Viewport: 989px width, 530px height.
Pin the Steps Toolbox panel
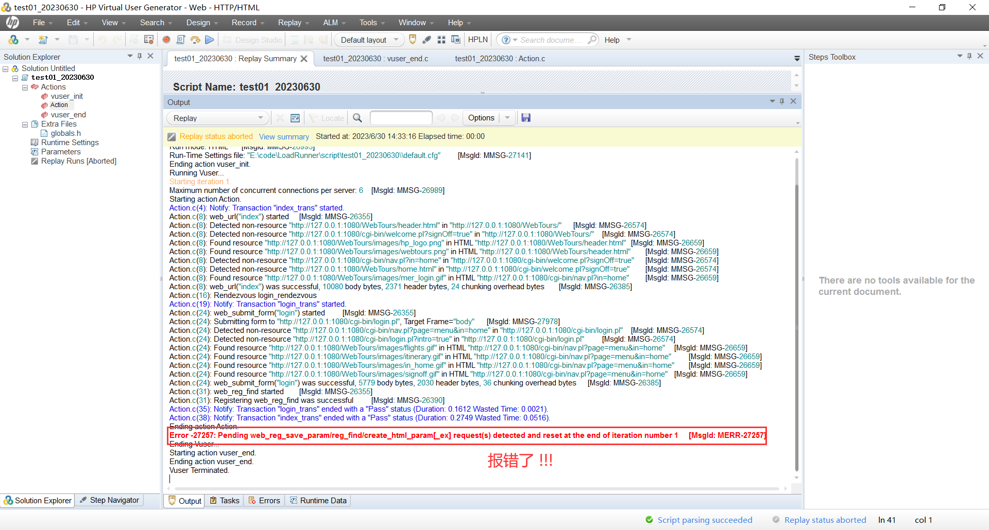[969, 56]
